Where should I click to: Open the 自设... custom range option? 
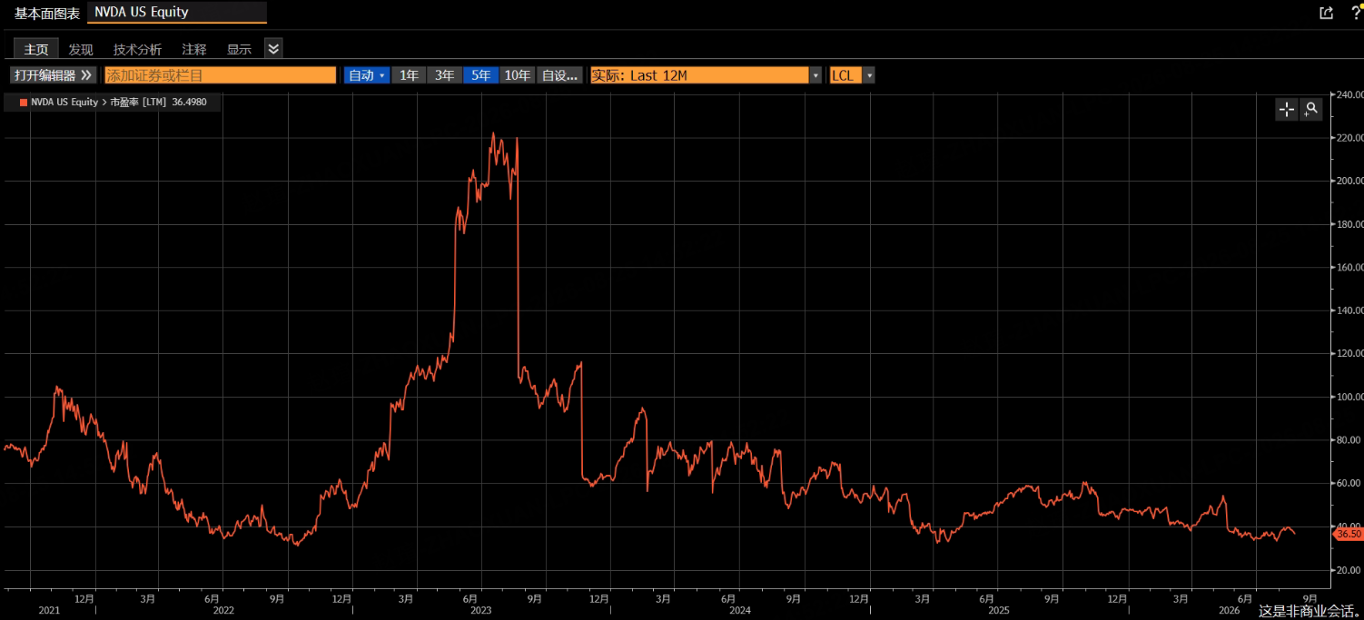tap(559, 75)
